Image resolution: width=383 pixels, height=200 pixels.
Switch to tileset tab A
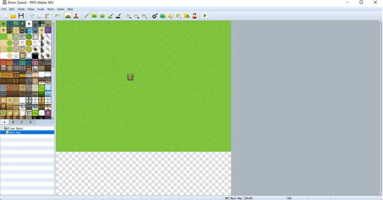pyautogui.click(x=4, y=122)
